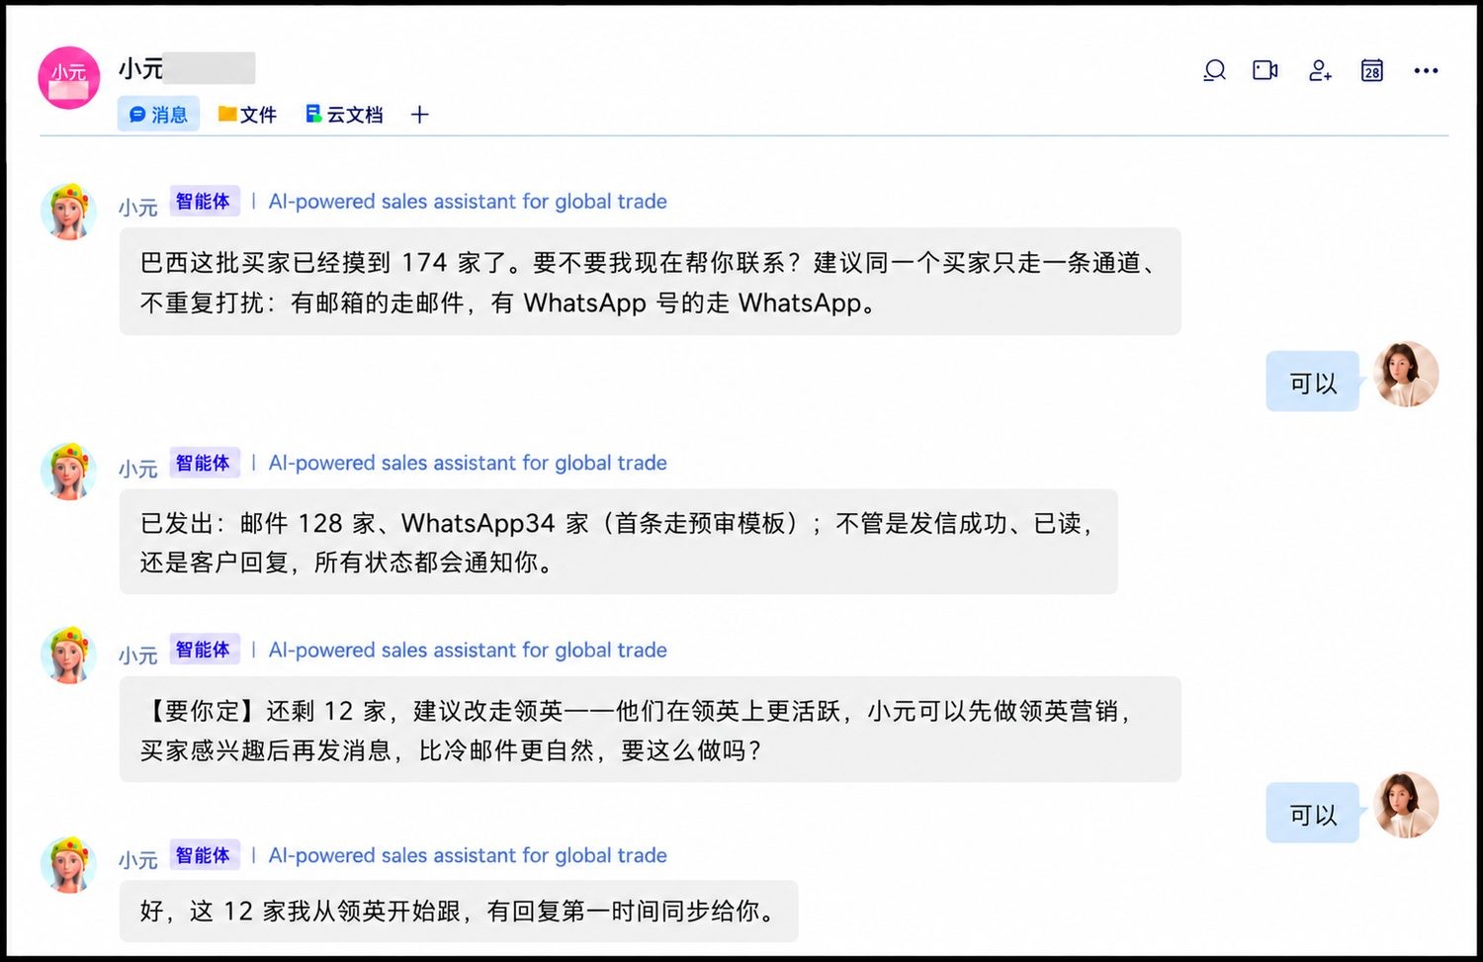The height and width of the screenshot is (962, 1483).
Task: Click the AI-powered sales assistant text above the 【要你定】 message
Action: coord(468,650)
